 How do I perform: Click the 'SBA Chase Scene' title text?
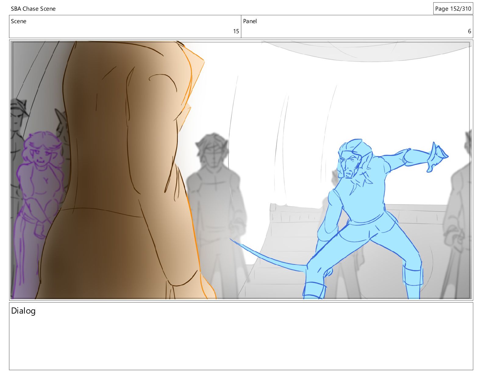[x=33, y=9]
